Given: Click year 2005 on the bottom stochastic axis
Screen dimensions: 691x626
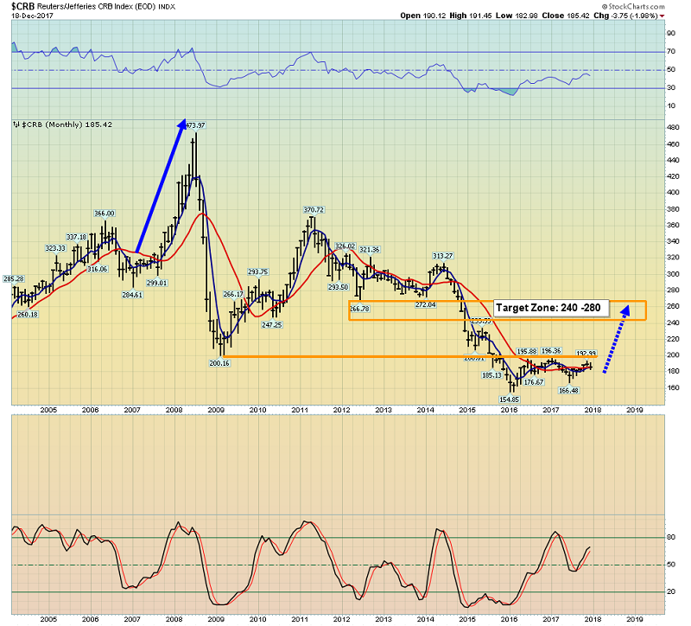Looking at the screenshot, I should [48, 619].
